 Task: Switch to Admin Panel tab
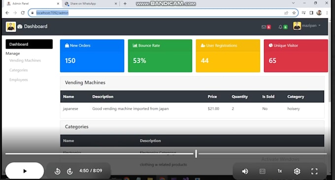tap(32, 3)
